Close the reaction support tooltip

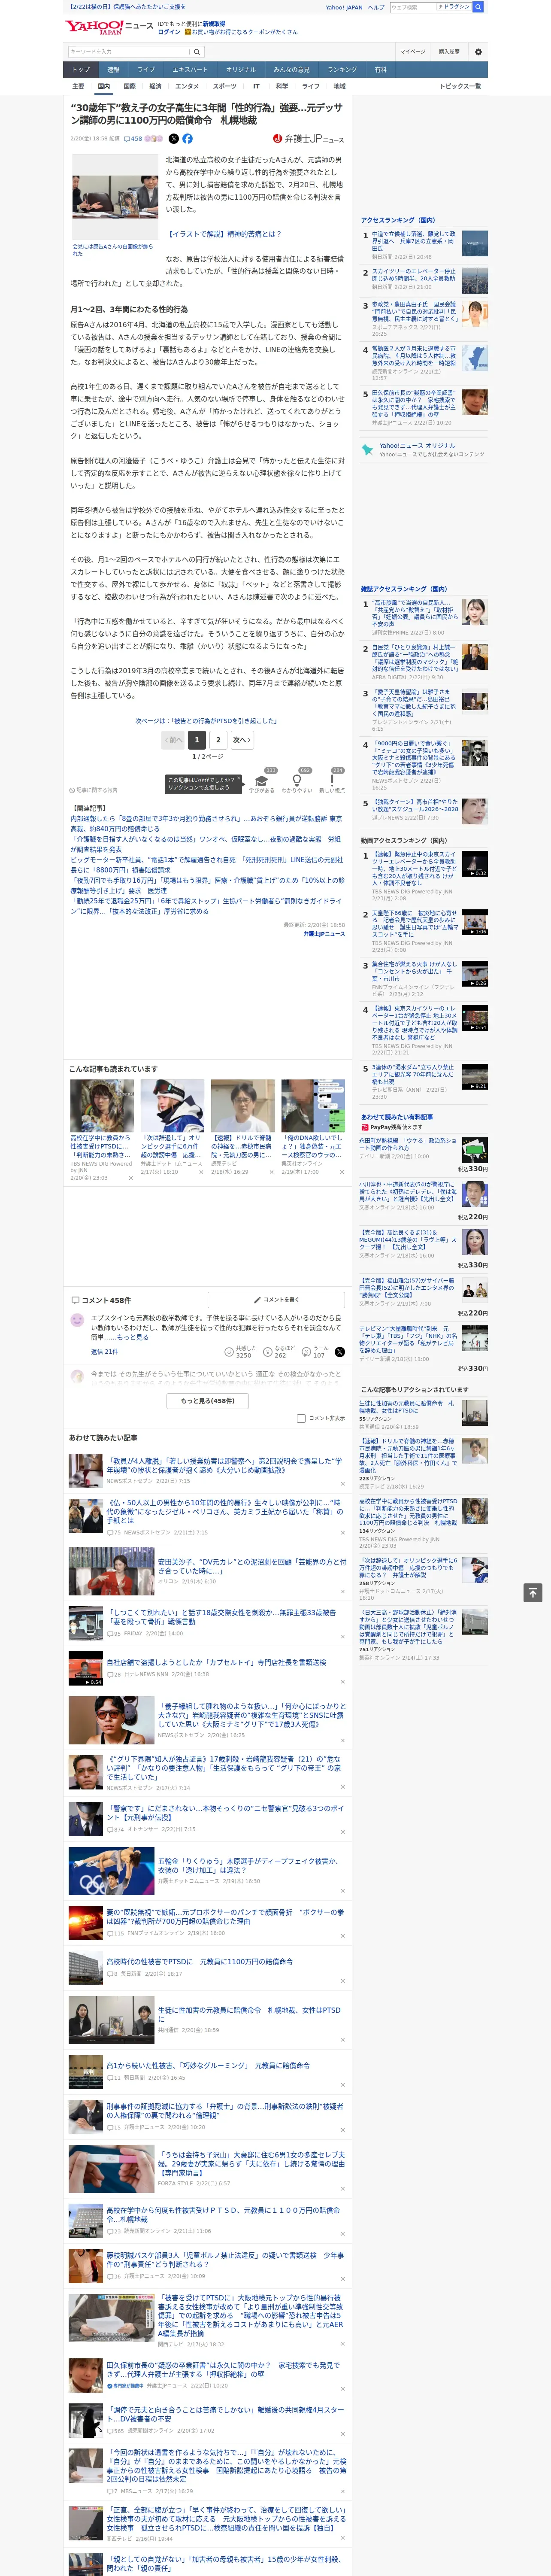pos(239,779)
